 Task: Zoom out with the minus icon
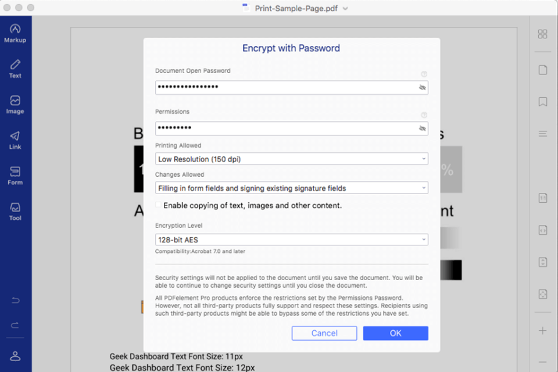[543, 362]
